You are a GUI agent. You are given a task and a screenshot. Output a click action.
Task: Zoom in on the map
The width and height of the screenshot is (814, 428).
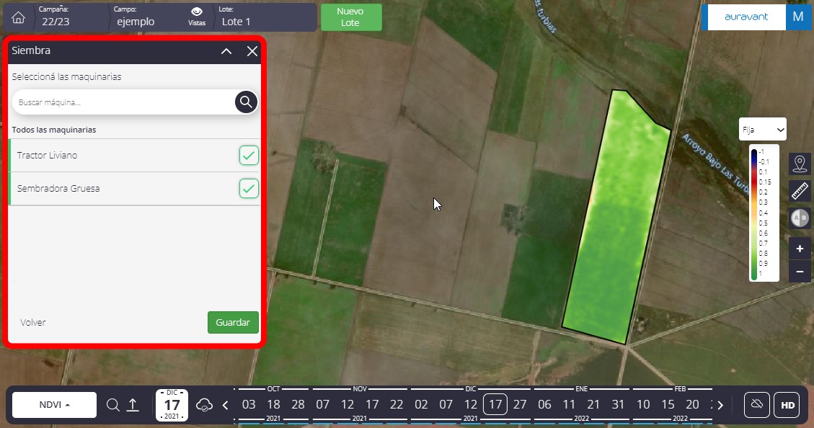tap(800, 249)
